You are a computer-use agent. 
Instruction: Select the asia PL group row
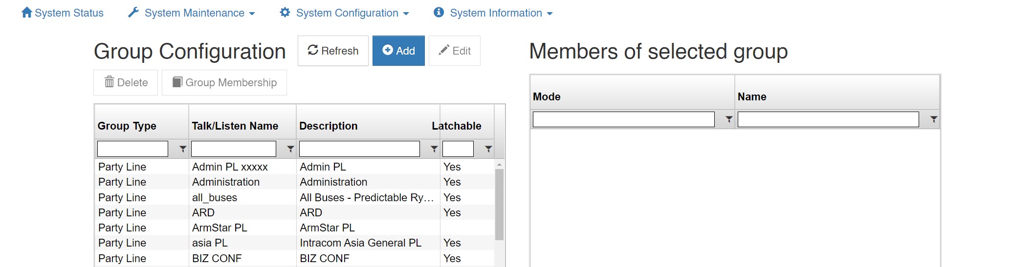pos(294,243)
